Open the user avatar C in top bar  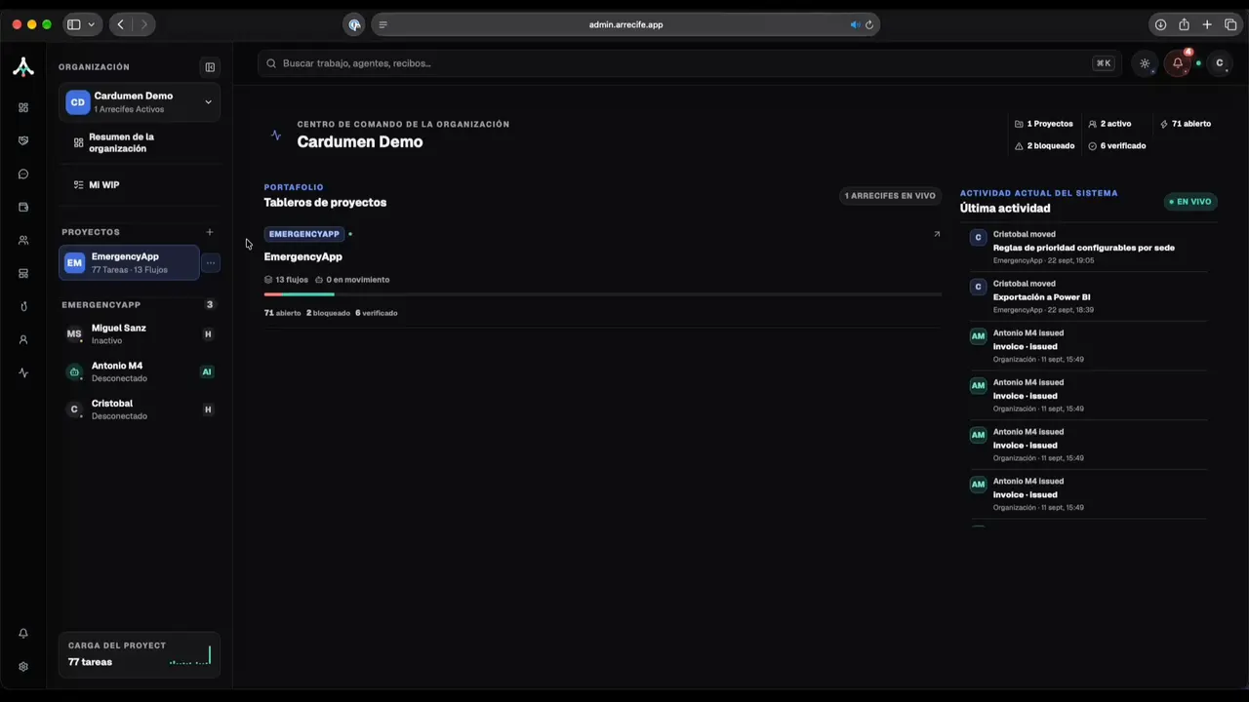1219,63
